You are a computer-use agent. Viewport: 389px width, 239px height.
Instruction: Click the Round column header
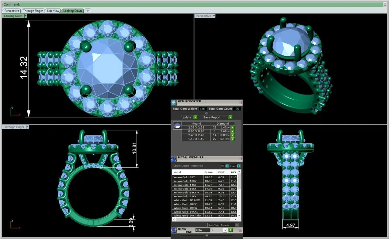196,123
